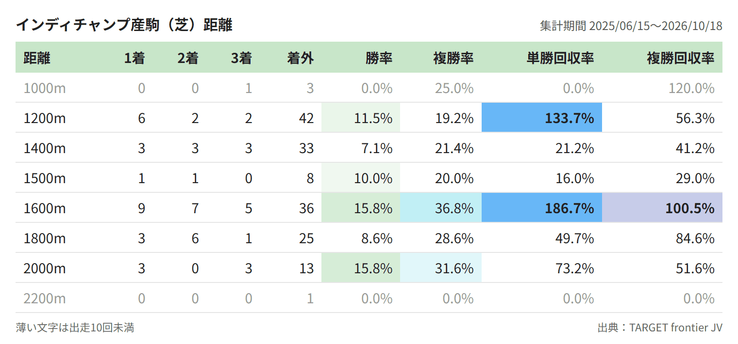Click the highlighted 133.7% cell
The height and width of the screenshot is (344, 738).
(542, 118)
